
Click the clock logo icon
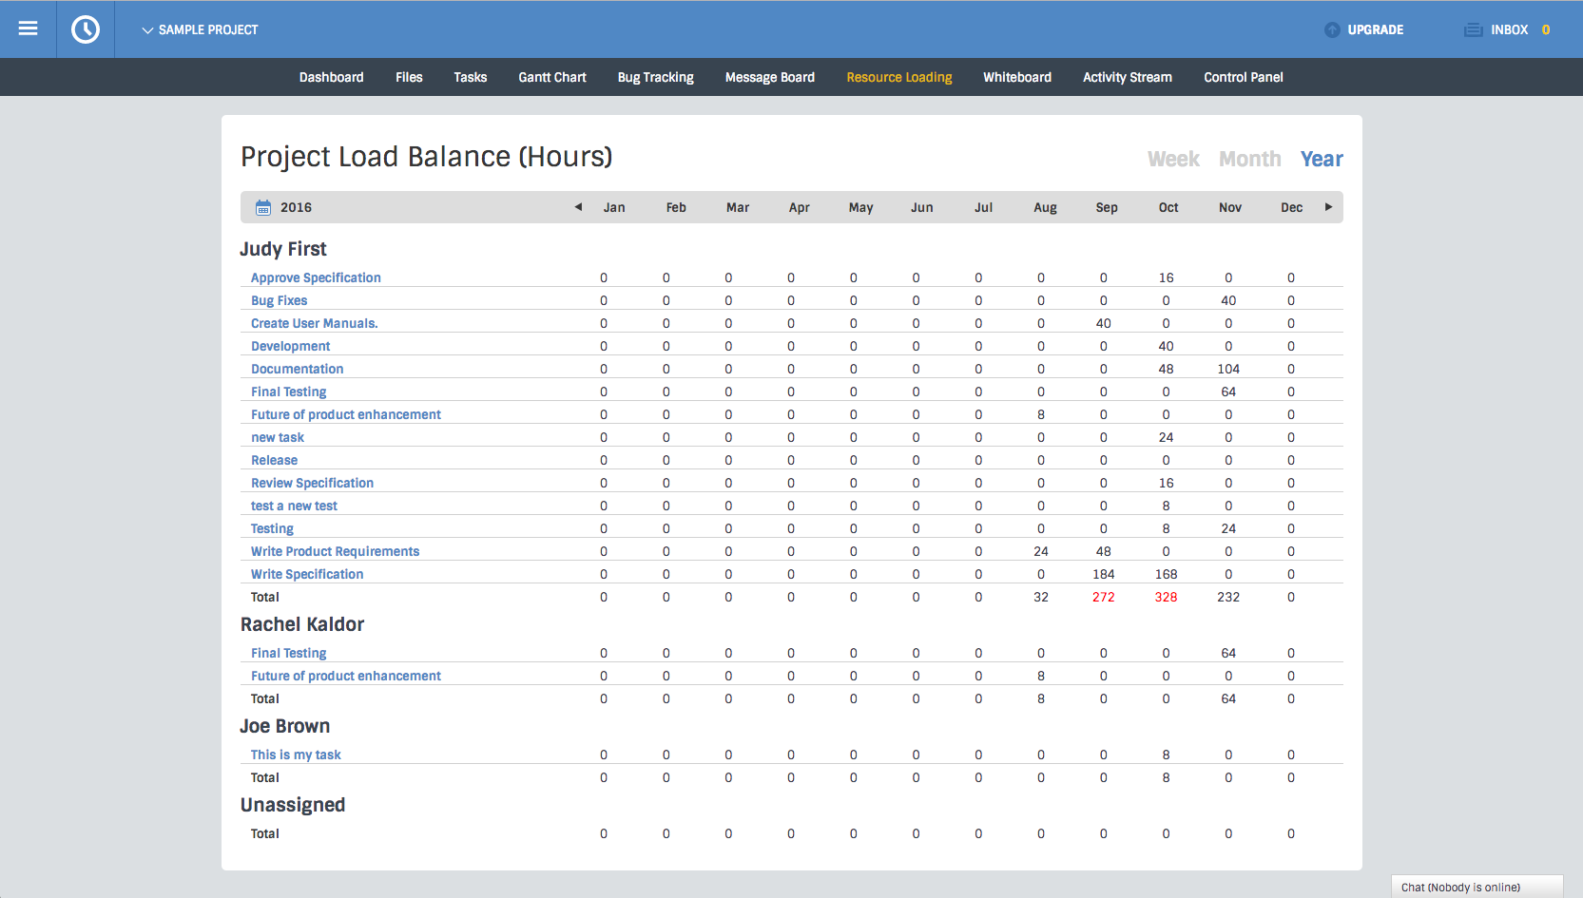coord(86,29)
